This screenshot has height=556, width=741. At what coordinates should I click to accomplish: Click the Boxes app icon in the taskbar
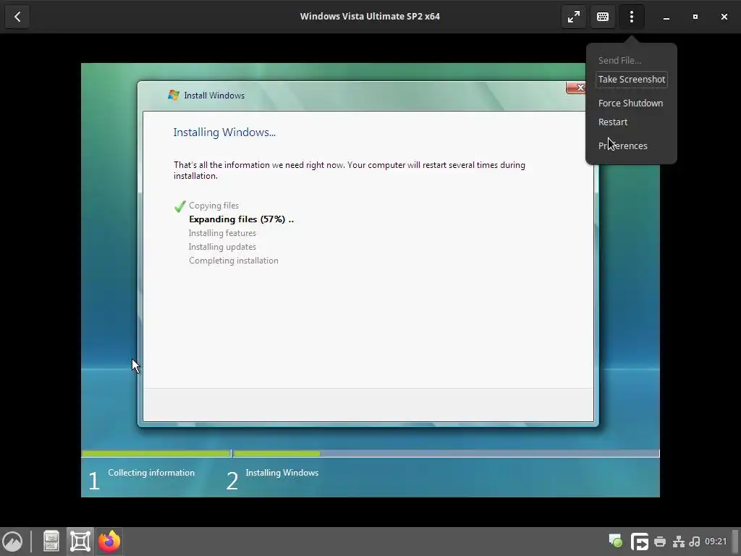coord(80,542)
